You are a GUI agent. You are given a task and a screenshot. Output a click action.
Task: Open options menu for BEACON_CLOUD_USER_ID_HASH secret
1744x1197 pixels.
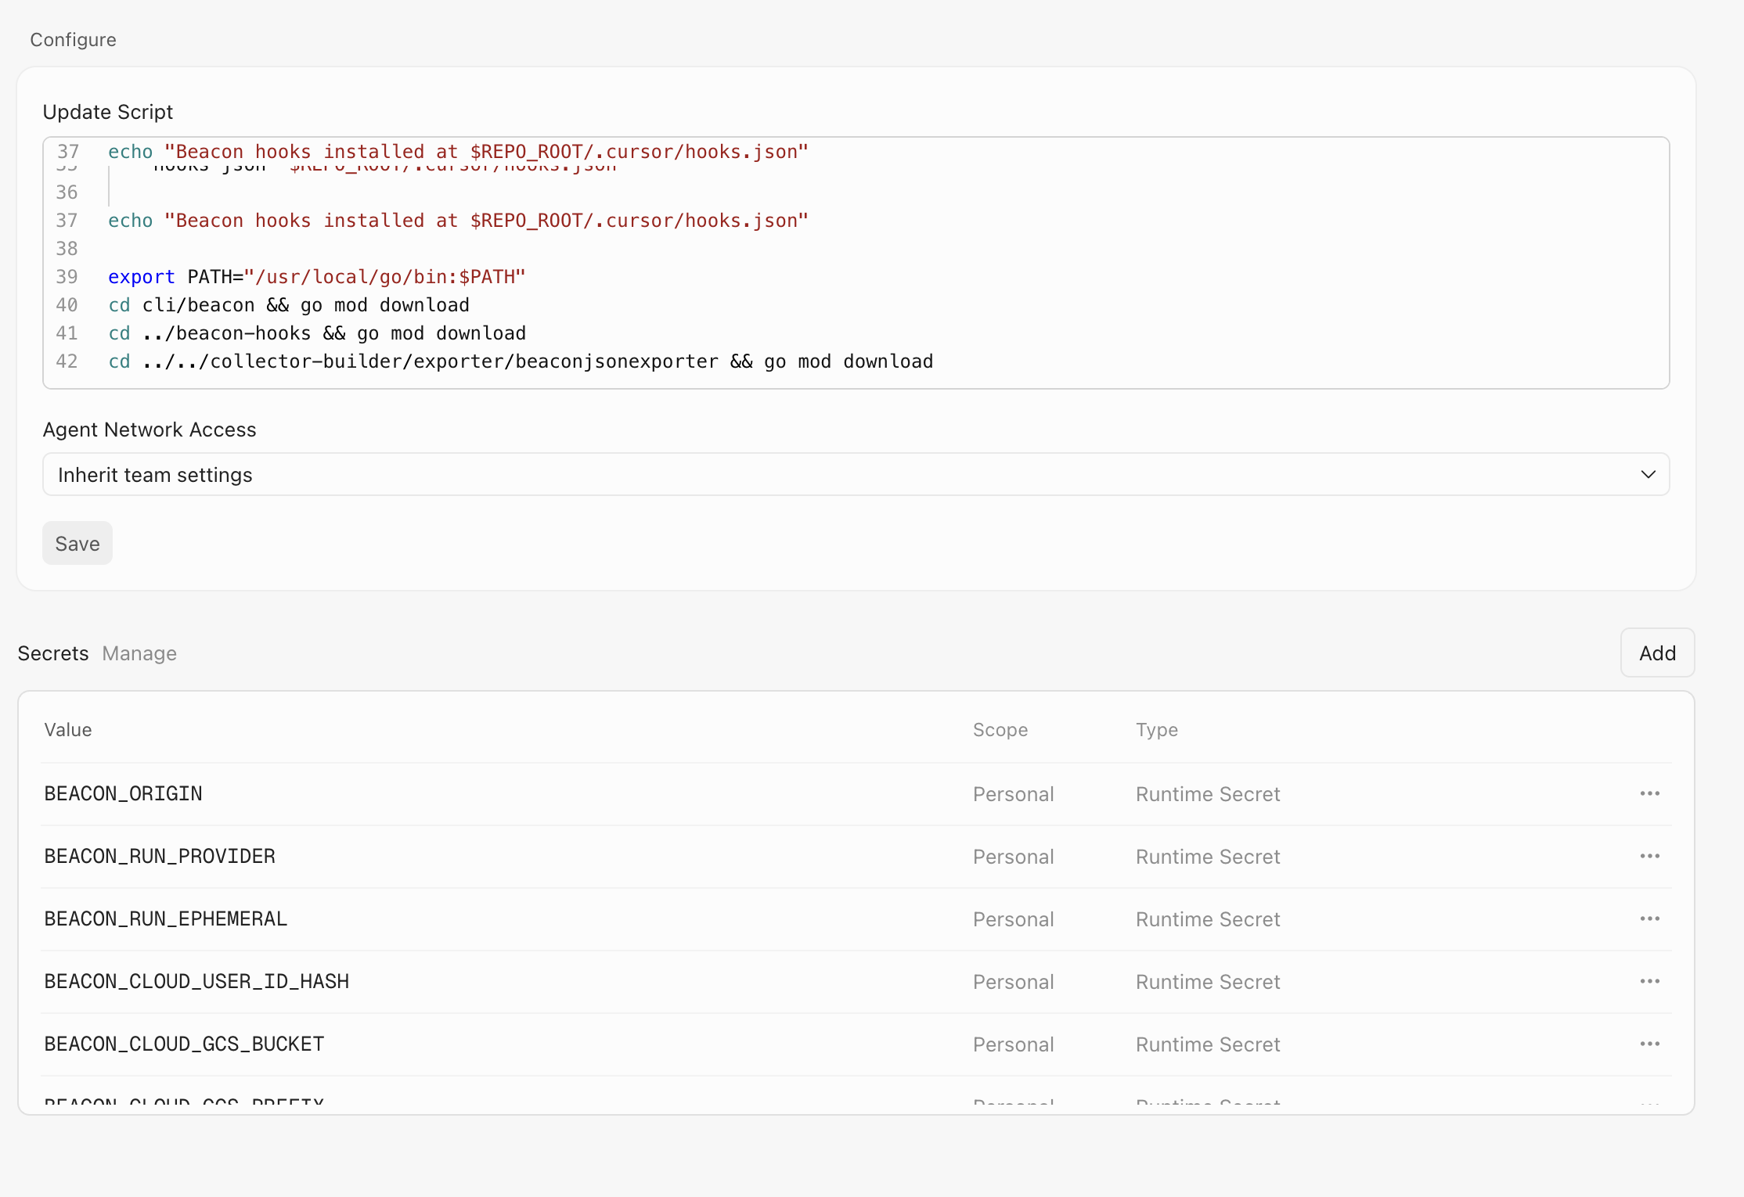tap(1650, 981)
